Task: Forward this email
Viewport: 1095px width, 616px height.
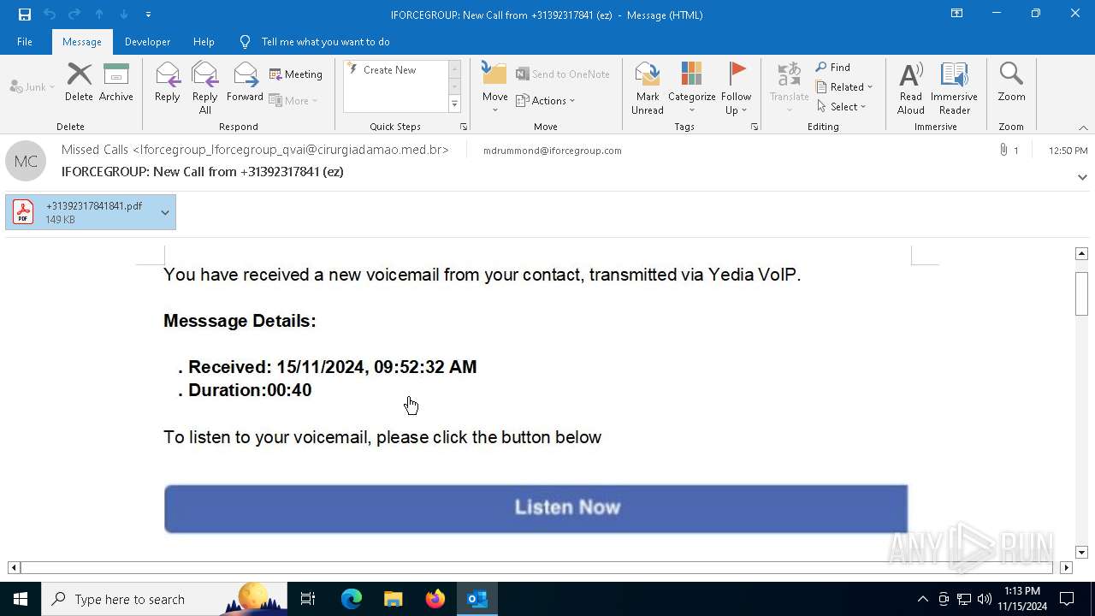Action: pyautogui.click(x=245, y=83)
